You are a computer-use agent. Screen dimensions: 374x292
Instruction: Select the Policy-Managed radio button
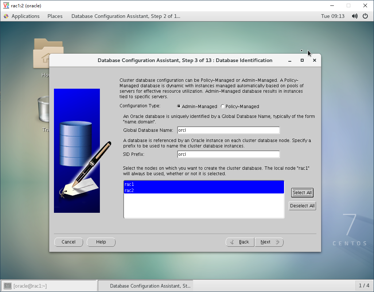pyautogui.click(x=223, y=106)
